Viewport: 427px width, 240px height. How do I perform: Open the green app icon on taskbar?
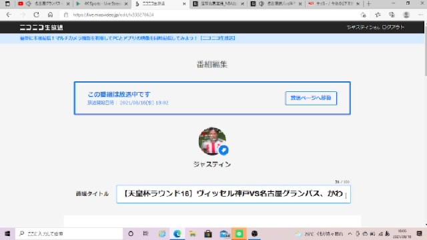pos(239,233)
